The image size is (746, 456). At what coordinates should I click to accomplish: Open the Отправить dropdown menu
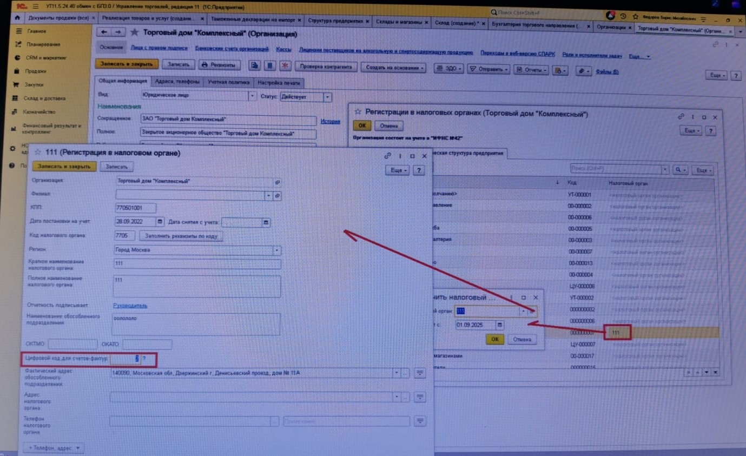point(488,69)
